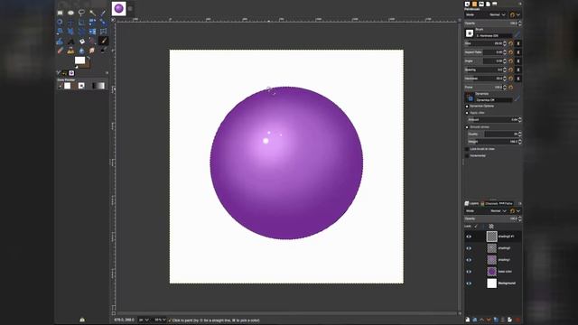Hide the shading1 layer

[x=469, y=260]
